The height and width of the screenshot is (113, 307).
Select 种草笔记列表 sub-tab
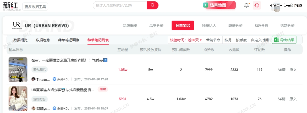tap(98, 40)
